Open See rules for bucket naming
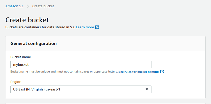211x104 pixels. [x=139, y=72]
